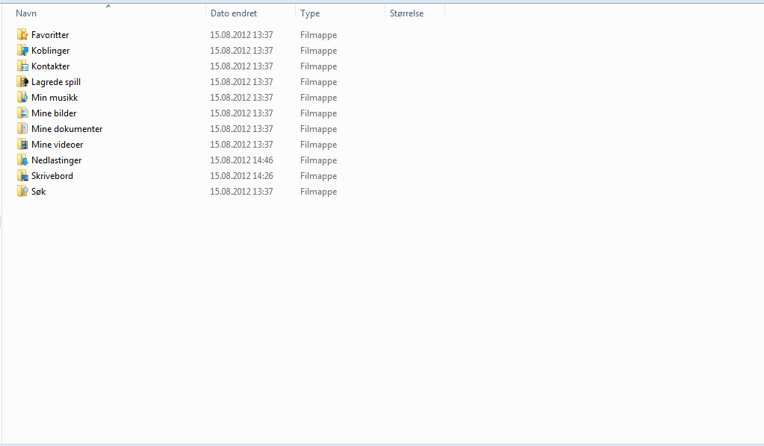Select the Kontakter folder icon
Image resolution: width=764 pixels, height=446 pixels.
click(22, 66)
